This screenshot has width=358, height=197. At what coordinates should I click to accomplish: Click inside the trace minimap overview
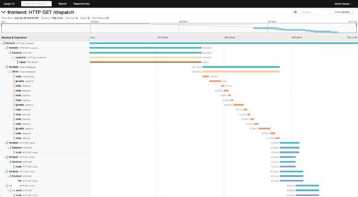[x=179, y=28]
